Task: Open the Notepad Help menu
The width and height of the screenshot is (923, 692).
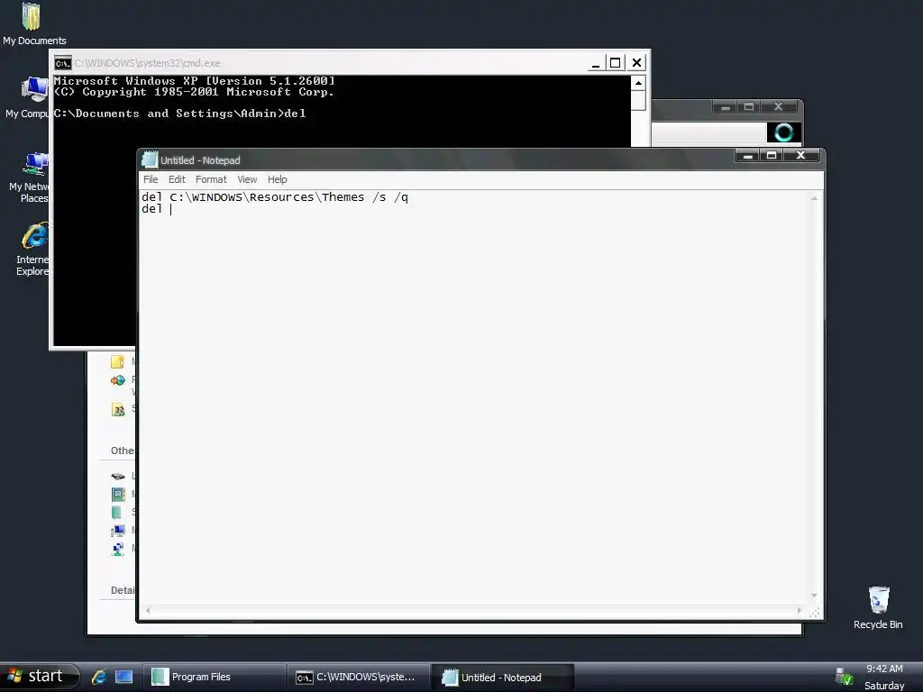Action: click(x=278, y=179)
